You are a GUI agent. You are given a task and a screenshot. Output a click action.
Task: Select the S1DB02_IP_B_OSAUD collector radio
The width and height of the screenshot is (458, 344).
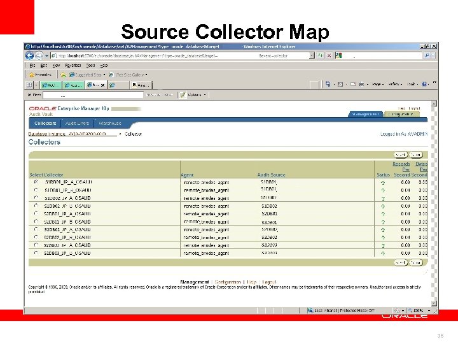36,206
